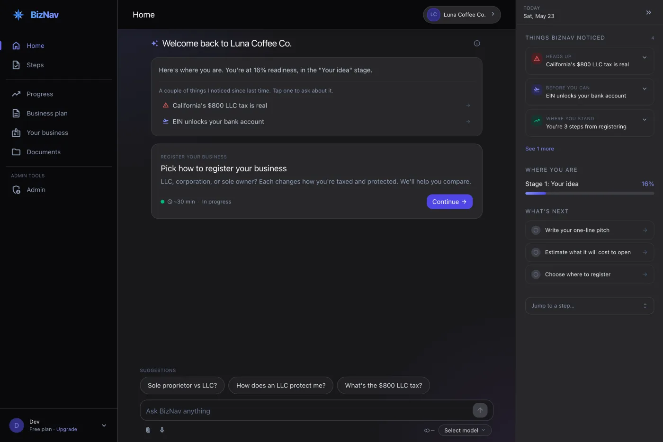The height and width of the screenshot is (442, 663).
Task: Open the Select model dropdown
Action: pyautogui.click(x=465, y=430)
